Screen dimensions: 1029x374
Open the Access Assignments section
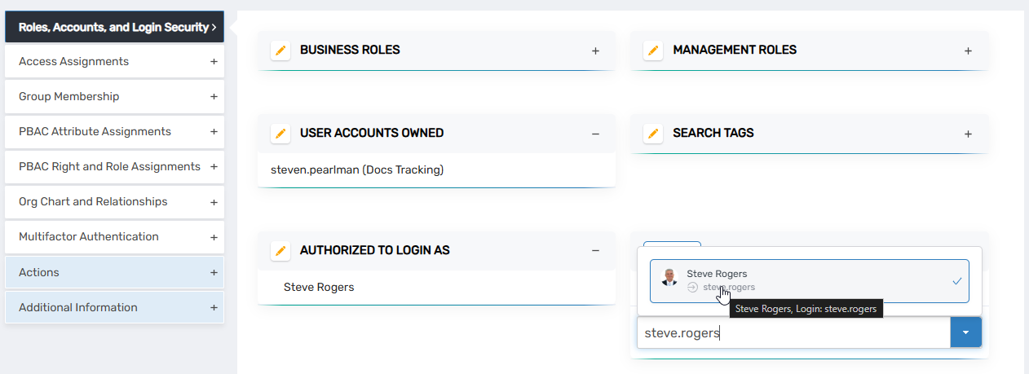[114, 62]
